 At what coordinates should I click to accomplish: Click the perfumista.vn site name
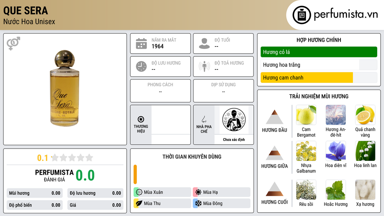pos(346,15)
